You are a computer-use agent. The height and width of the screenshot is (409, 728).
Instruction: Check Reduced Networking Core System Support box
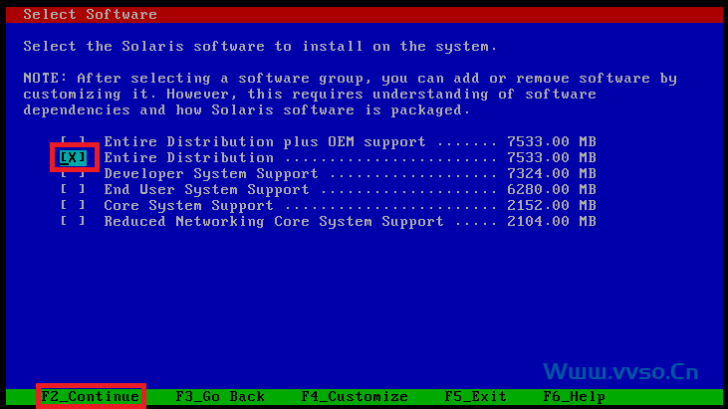pos(73,221)
